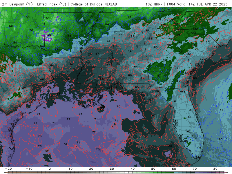232x174 pixels.
Task: Click the 10 tick label on color bar
Action: (x=70, y=169)
